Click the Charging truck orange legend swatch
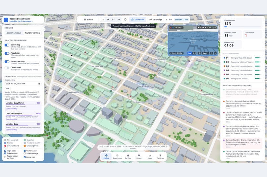The width and height of the screenshot is (267, 177). 25,146
